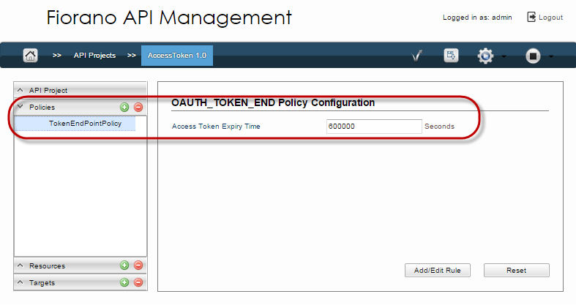This screenshot has width=576, height=305.
Task: Click the OAUTH_TOKEN_END Policy Configuration heading
Action: [x=273, y=102]
